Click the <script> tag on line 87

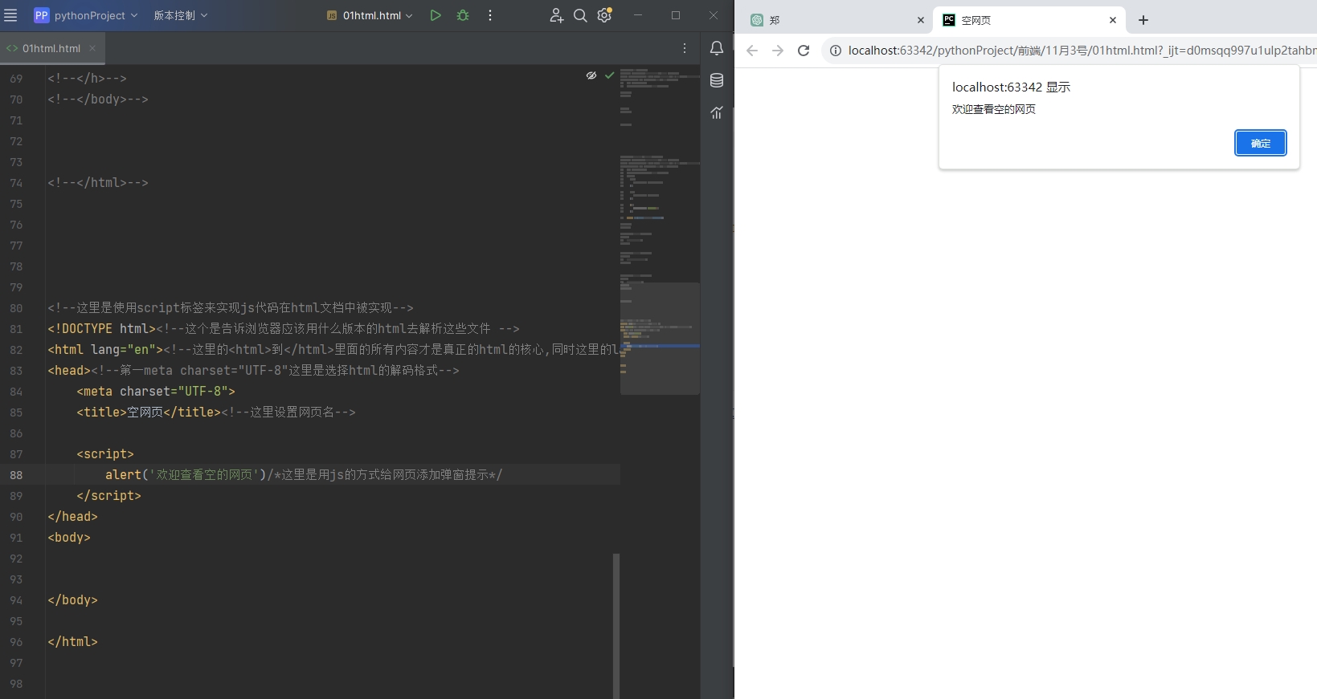pos(105,454)
